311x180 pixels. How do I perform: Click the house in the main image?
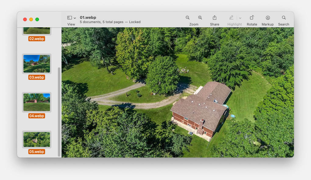[x=201, y=108]
